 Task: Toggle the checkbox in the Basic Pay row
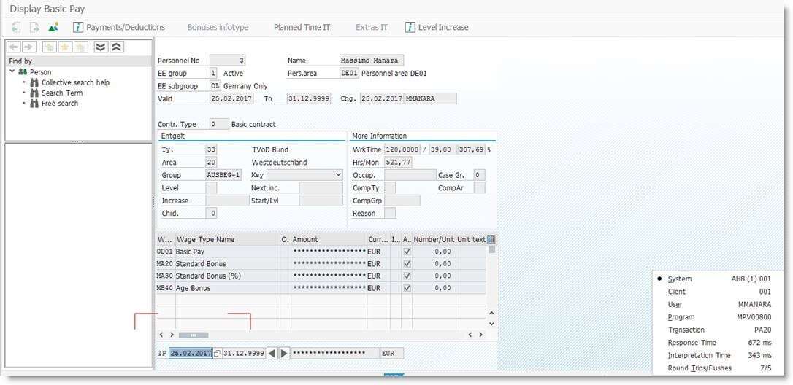(407, 252)
